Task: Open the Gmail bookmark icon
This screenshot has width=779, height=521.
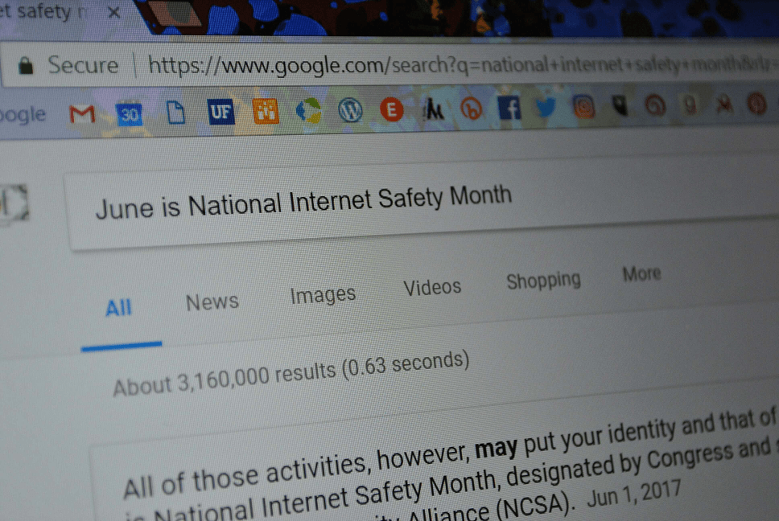Action: click(x=82, y=115)
